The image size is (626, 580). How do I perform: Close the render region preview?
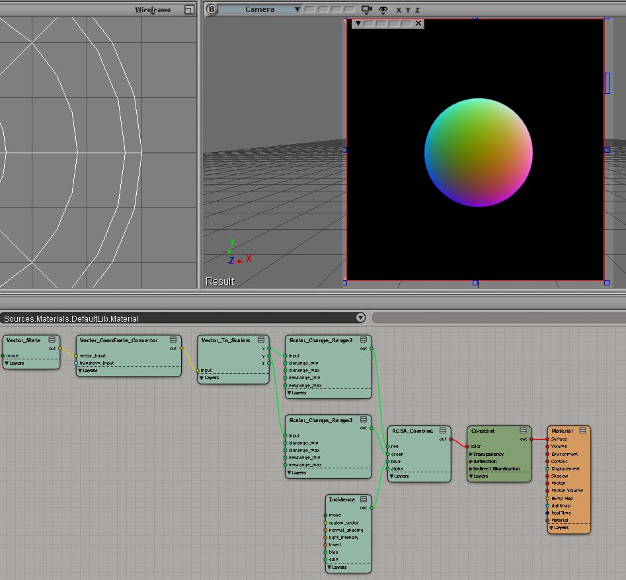click(418, 23)
